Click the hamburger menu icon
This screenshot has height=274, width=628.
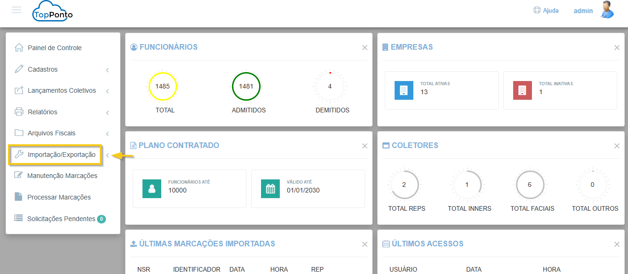click(x=16, y=10)
